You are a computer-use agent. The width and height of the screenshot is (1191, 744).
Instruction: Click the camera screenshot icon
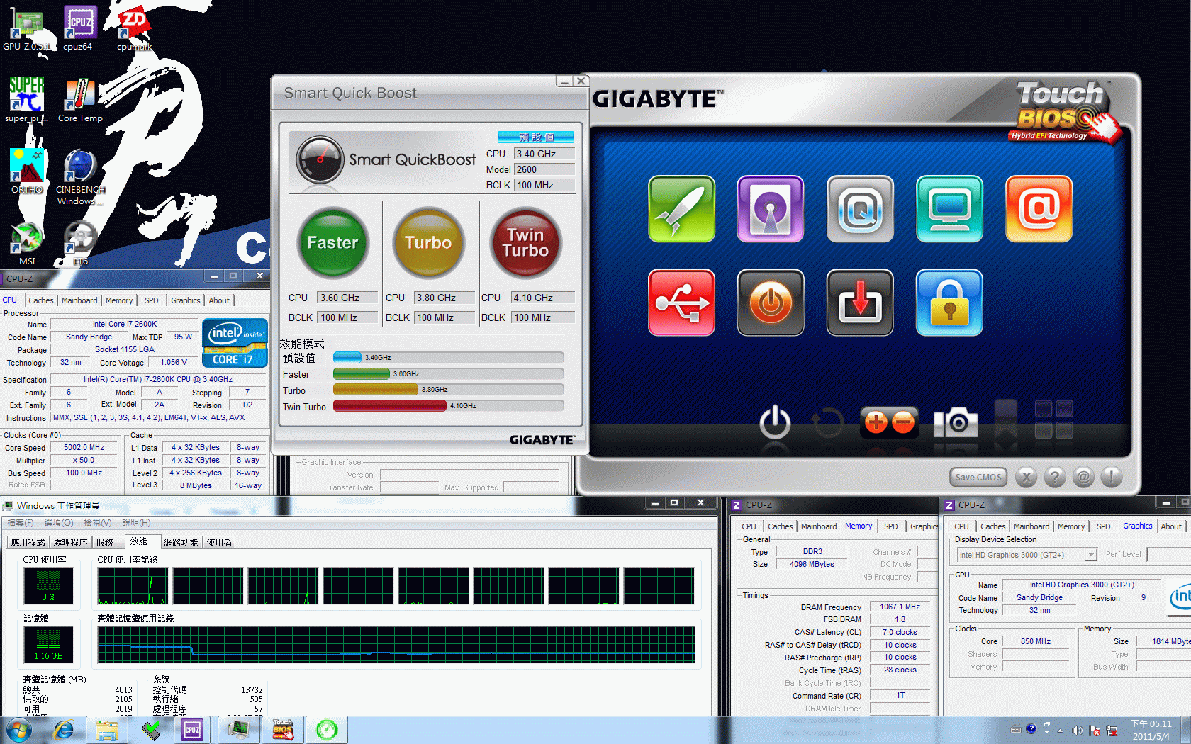[x=956, y=423]
